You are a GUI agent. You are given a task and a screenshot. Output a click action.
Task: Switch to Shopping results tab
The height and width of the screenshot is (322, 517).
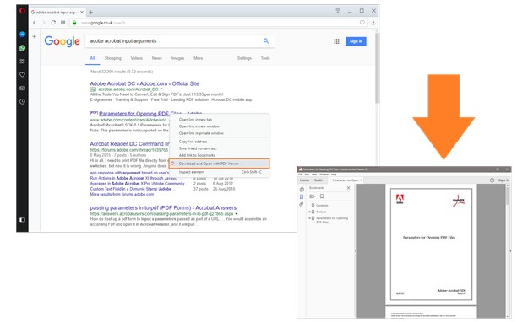pyautogui.click(x=112, y=58)
